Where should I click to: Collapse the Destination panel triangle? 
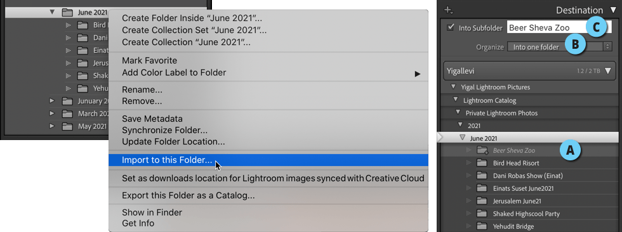[x=612, y=10]
